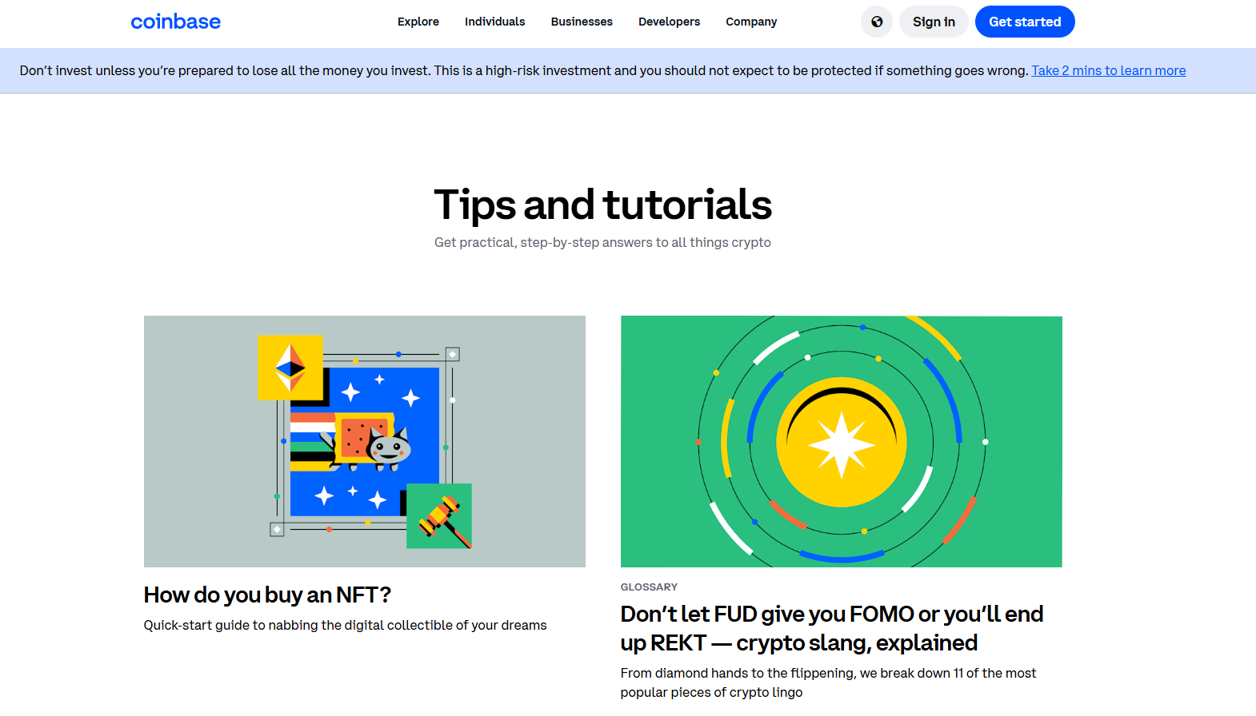Open the Businesses menu
This screenshot has width=1256, height=716.
pos(582,22)
